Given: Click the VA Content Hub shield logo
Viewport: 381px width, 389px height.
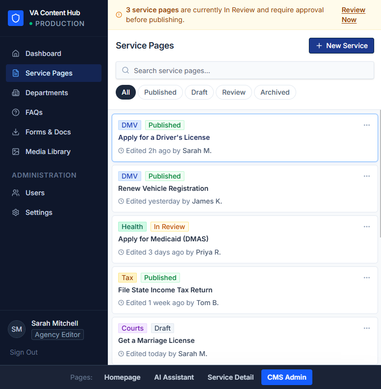Looking at the screenshot, I should tap(16, 18).
